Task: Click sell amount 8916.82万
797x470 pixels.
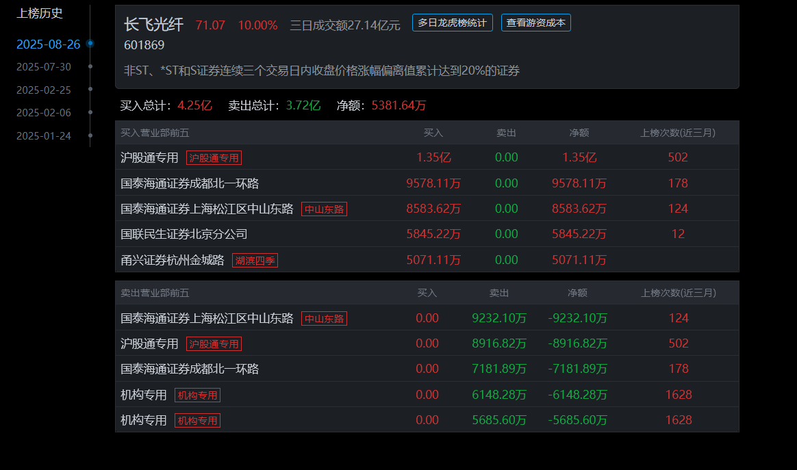Action: point(499,343)
